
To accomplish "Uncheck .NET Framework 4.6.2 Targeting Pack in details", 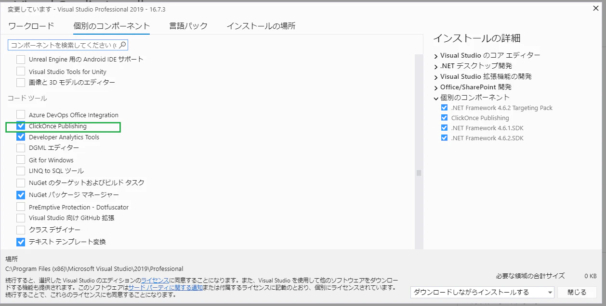I will coord(444,108).
